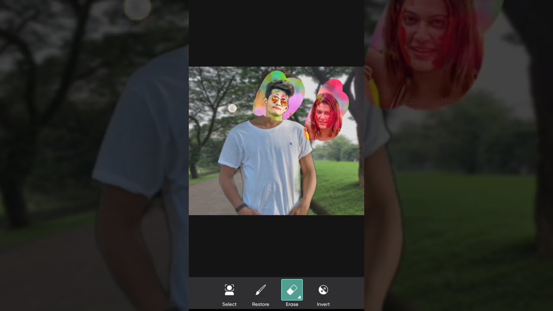Select the person Select tool
The image size is (553, 311).
coord(229,295)
